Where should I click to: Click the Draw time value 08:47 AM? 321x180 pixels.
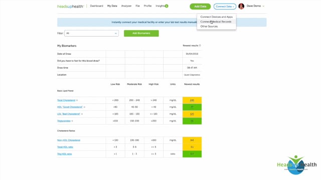click(192, 67)
